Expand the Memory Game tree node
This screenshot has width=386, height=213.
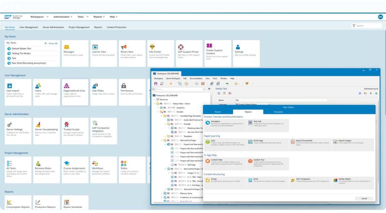(x=162, y=193)
